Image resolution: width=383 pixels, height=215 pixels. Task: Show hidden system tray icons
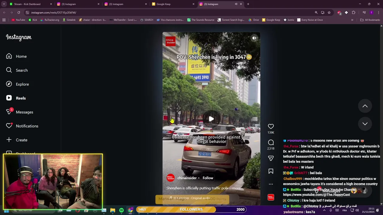click(x=324, y=210)
